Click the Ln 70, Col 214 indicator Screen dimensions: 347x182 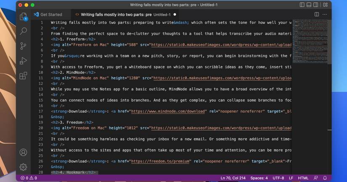pyautogui.click(x=233, y=178)
